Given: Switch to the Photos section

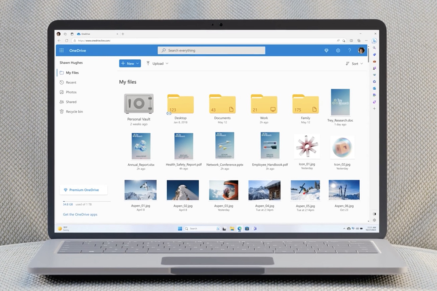Looking at the screenshot, I should (x=71, y=92).
